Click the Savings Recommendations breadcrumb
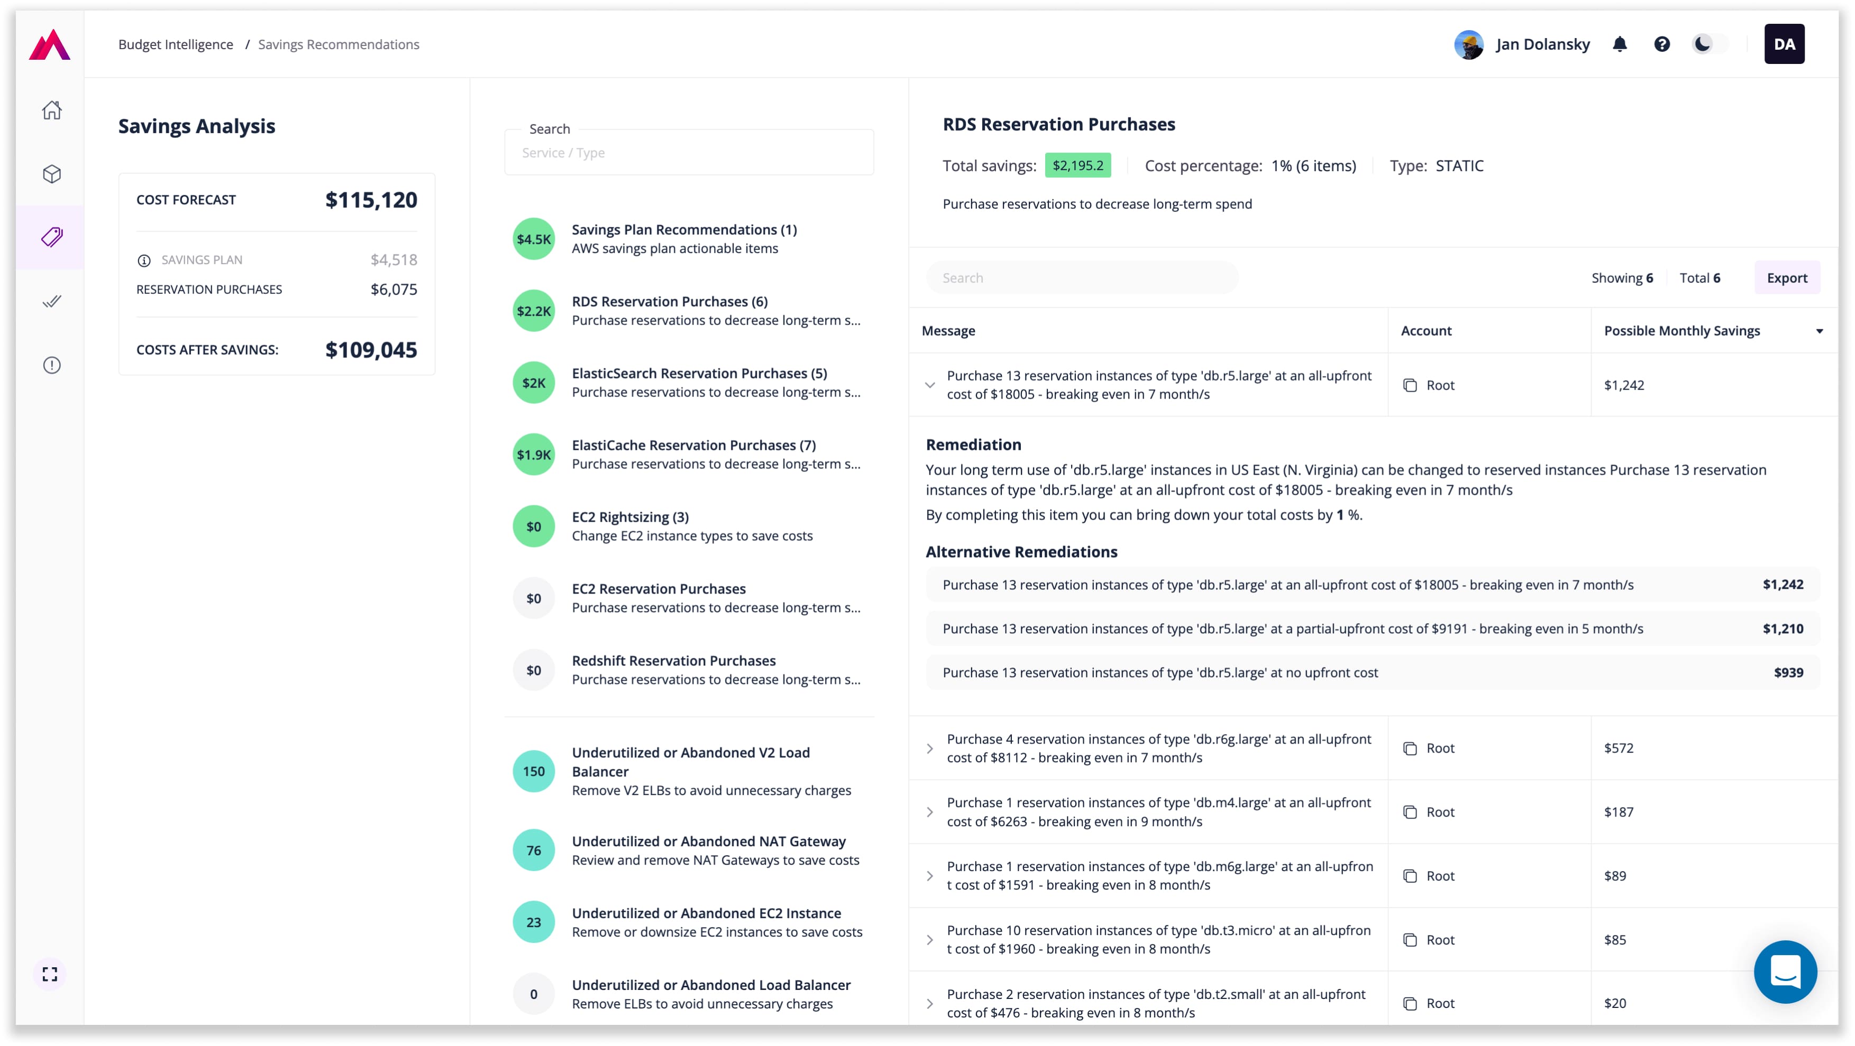 (x=339, y=44)
